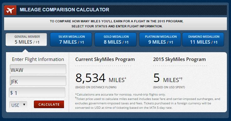Choose the Gold Medallion tab
This screenshot has height=121, width=231.
click(x=115, y=40)
